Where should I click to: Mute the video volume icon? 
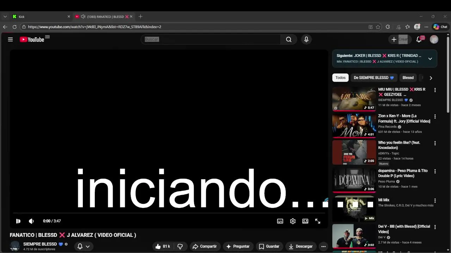coord(31,221)
